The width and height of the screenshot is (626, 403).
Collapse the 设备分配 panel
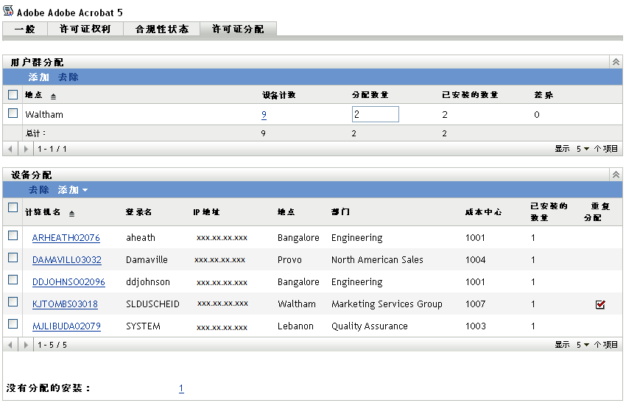[616, 175]
